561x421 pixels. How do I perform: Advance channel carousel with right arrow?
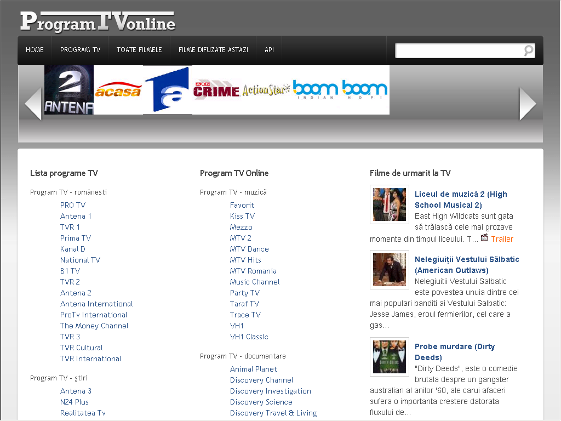pos(528,104)
